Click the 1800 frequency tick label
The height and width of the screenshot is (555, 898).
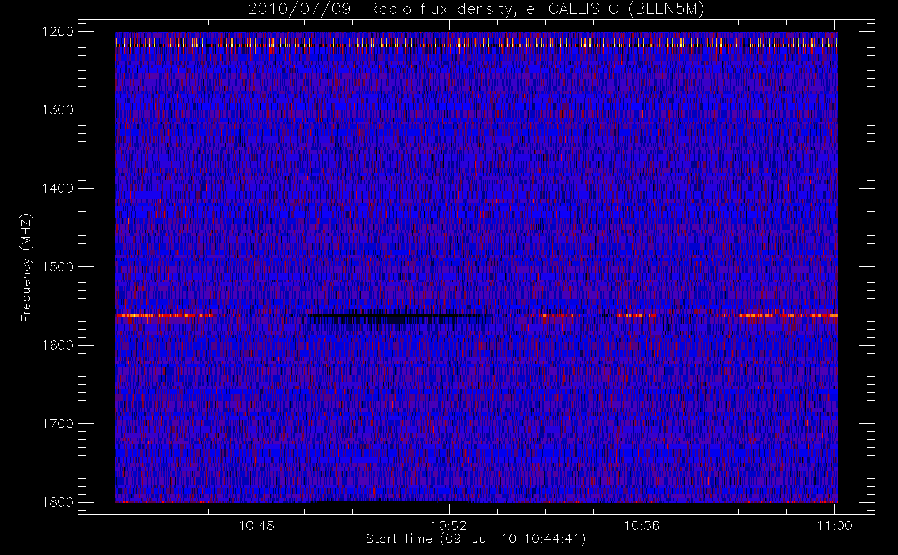point(58,502)
